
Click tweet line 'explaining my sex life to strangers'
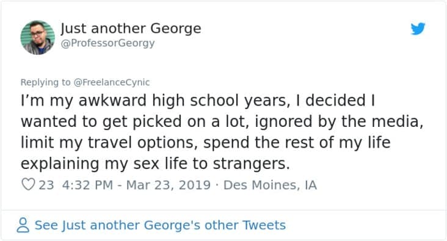(155, 164)
